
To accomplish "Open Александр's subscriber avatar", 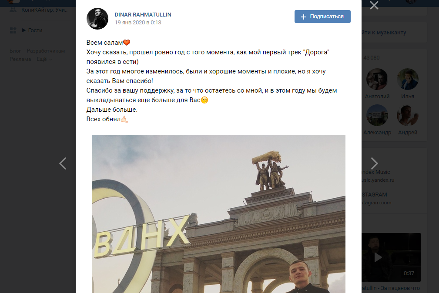I will [x=377, y=115].
